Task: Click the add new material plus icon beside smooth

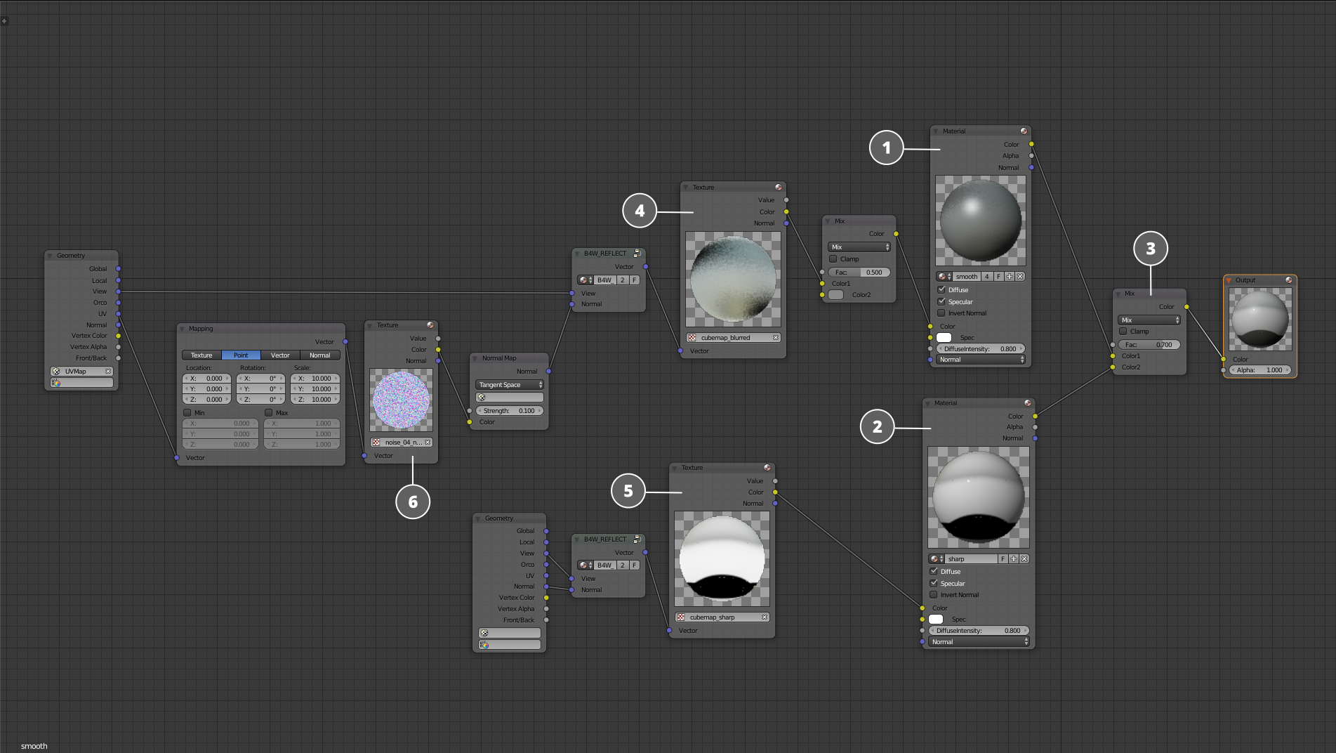Action: coord(1010,277)
